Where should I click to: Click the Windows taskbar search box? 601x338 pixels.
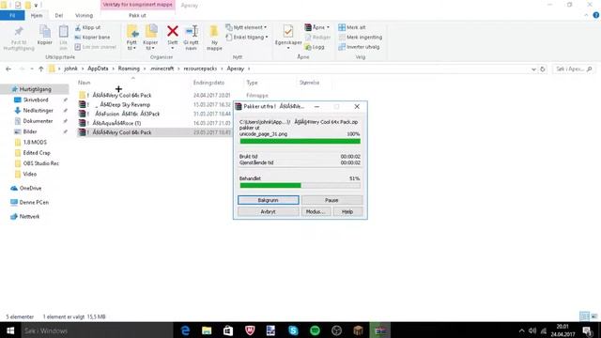[x=96, y=330]
